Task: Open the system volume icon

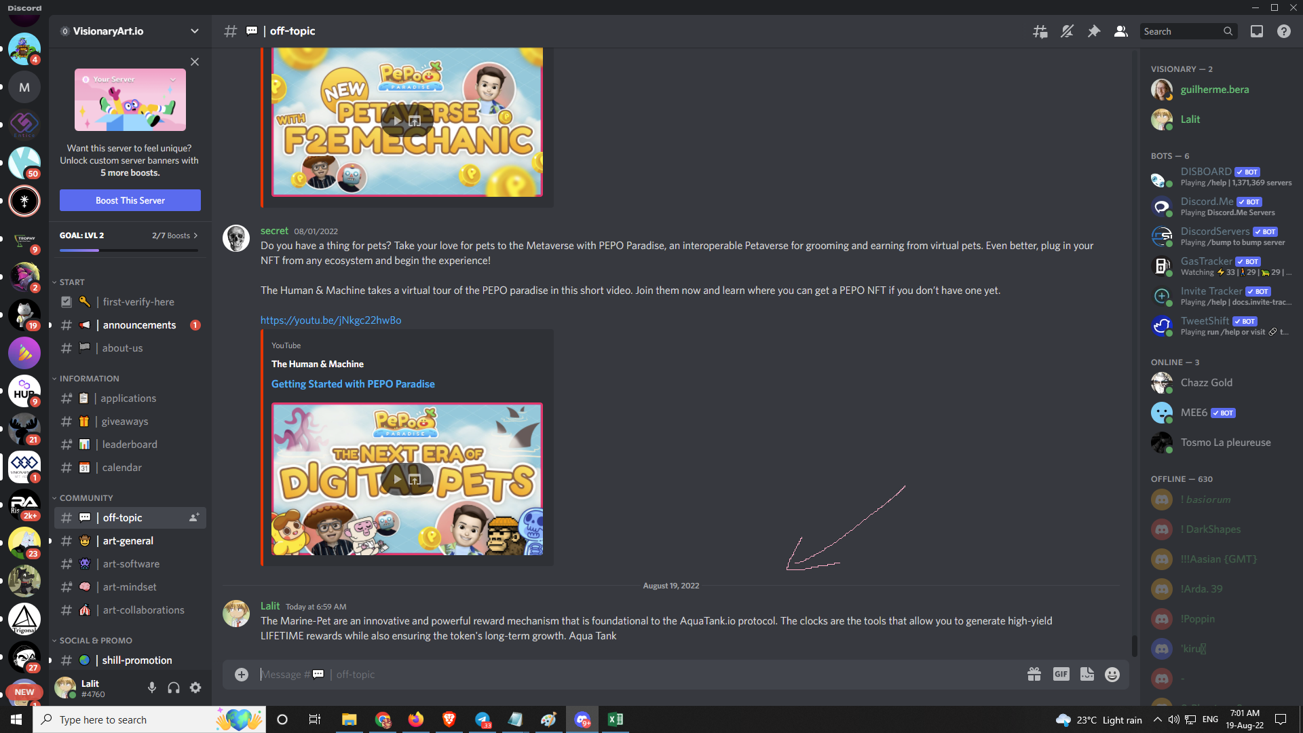Action: click(1174, 719)
